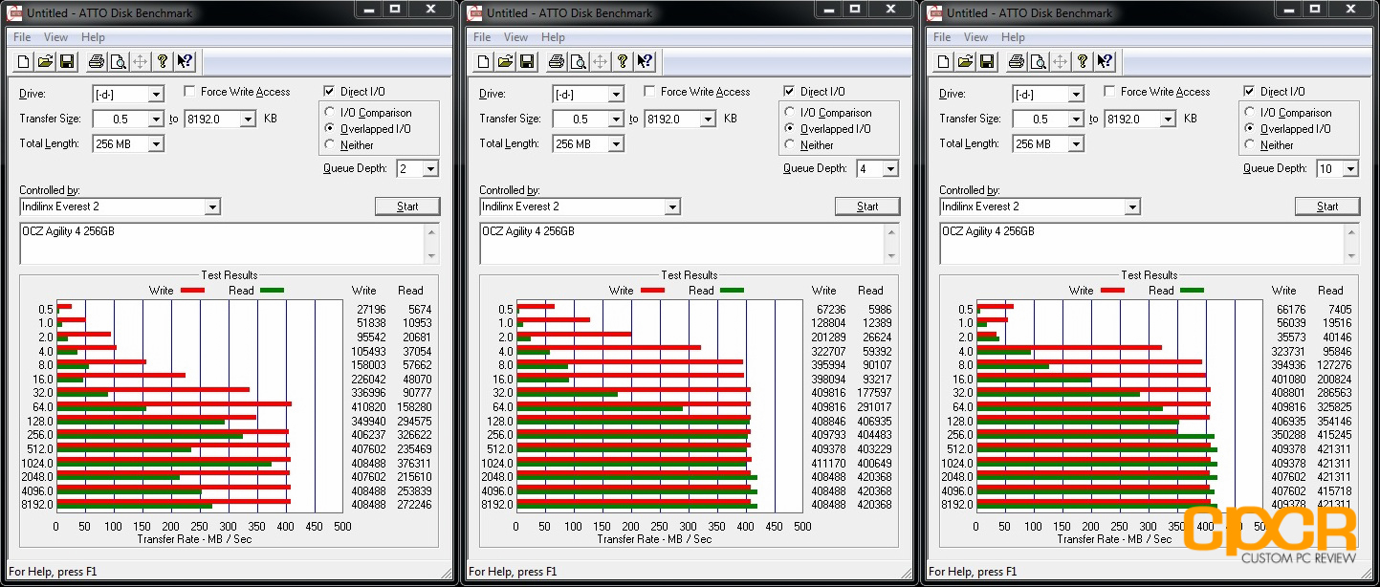Enable Force Write Access in queue depth 2 window

click(x=190, y=92)
